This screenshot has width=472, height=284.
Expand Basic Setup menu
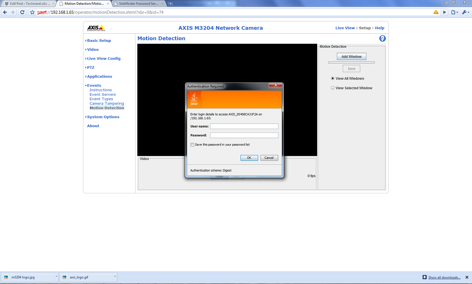pyautogui.click(x=98, y=41)
